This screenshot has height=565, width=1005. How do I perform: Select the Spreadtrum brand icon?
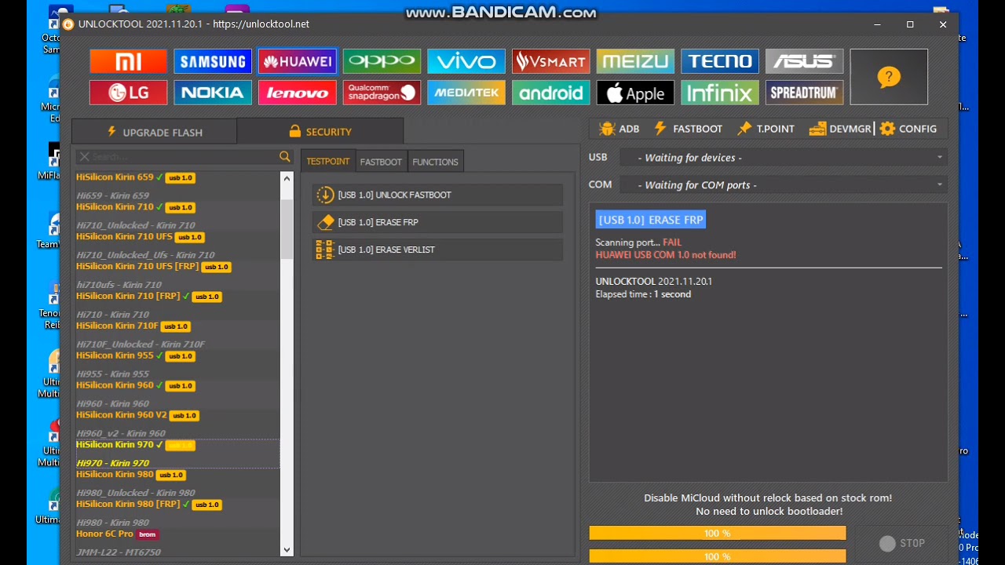pos(804,93)
